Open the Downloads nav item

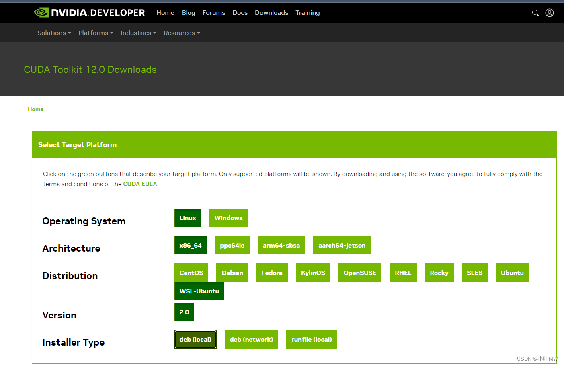click(x=271, y=13)
